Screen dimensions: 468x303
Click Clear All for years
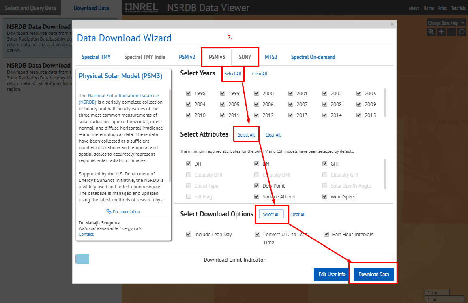[x=260, y=74]
